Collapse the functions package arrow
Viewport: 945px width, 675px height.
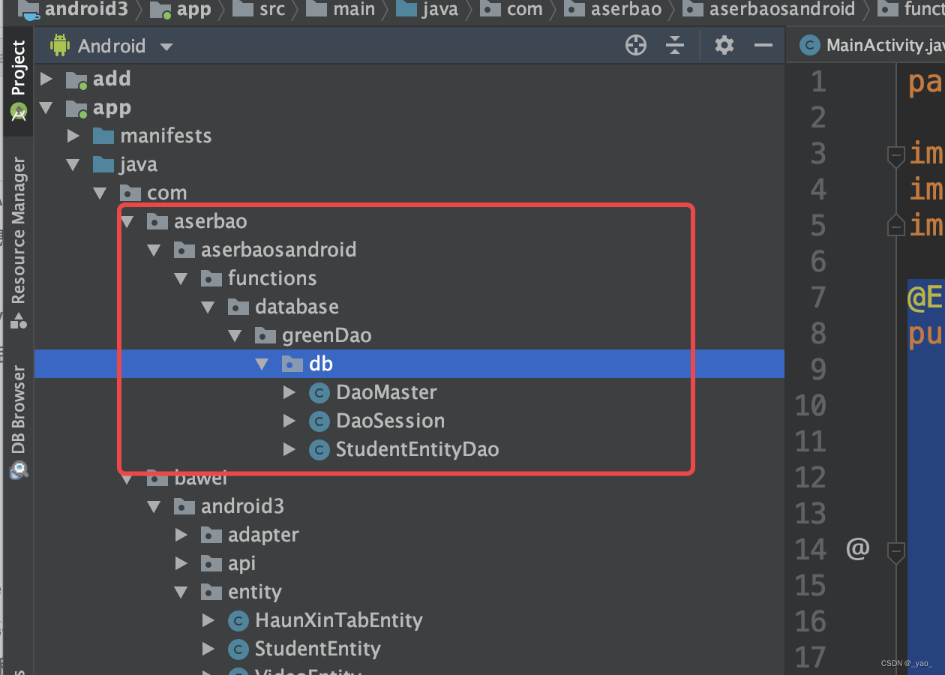coord(181,278)
